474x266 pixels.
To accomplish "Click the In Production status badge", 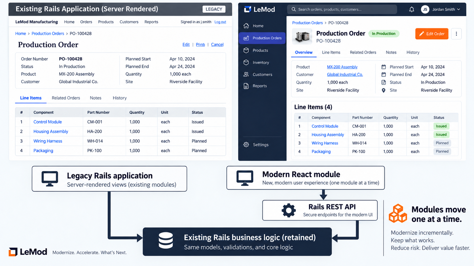I will pyautogui.click(x=384, y=34).
